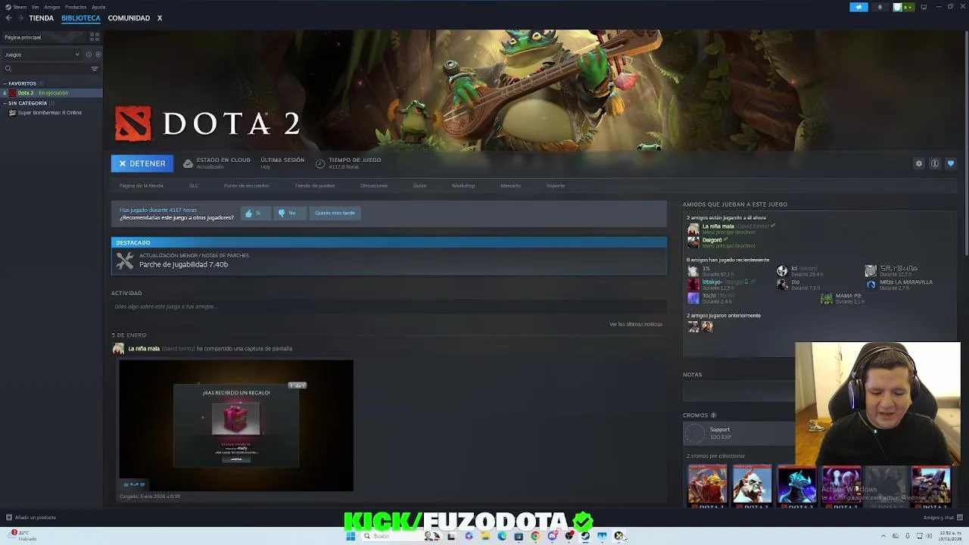The width and height of the screenshot is (969, 545).
Task: Open Workshop link
Action: pyautogui.click(x=463, y=185)
